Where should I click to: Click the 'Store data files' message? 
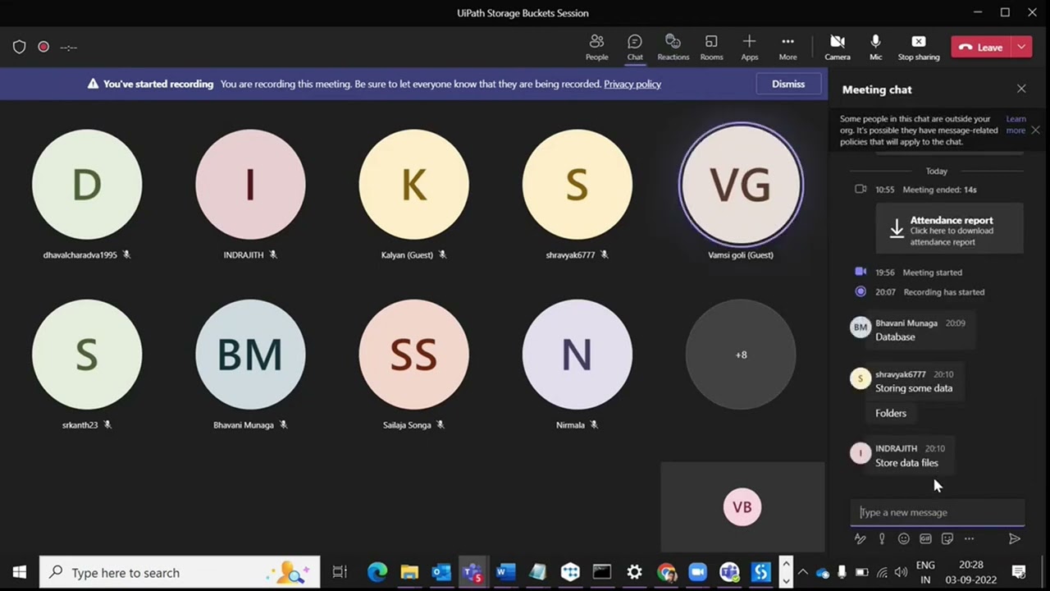906,463
